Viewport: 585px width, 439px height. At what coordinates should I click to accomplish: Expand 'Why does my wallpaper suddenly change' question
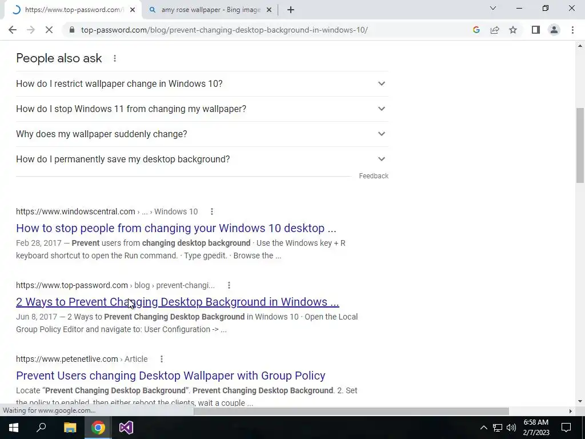click(x=202, y=134)
